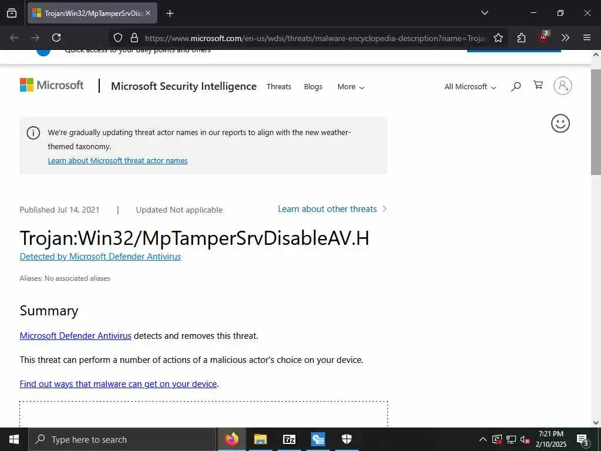Screen dimensions: 601x451
Task: Open File Explorer from taskbar
Action: pos(260,439)
